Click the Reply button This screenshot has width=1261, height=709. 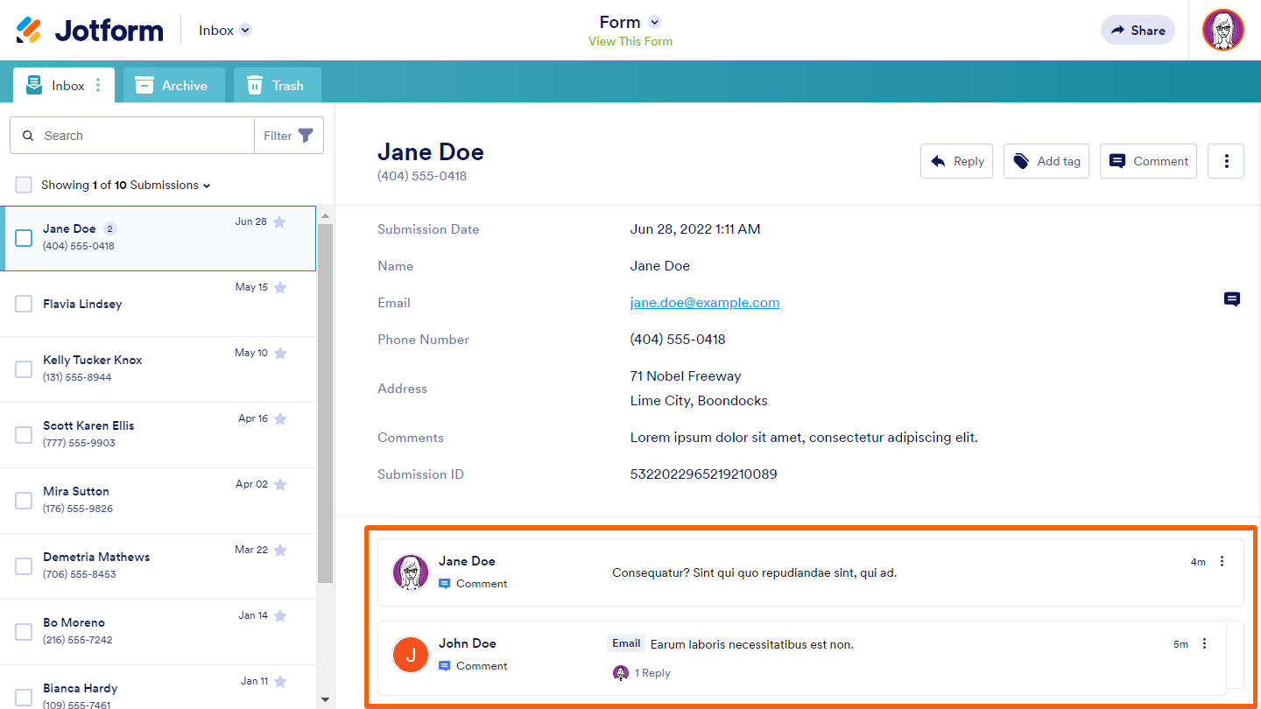click(956, 161)
